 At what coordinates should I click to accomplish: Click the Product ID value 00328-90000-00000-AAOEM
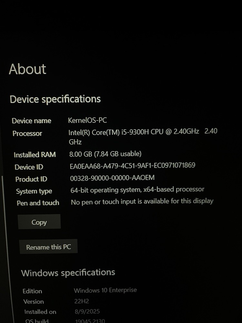(112, 178)
